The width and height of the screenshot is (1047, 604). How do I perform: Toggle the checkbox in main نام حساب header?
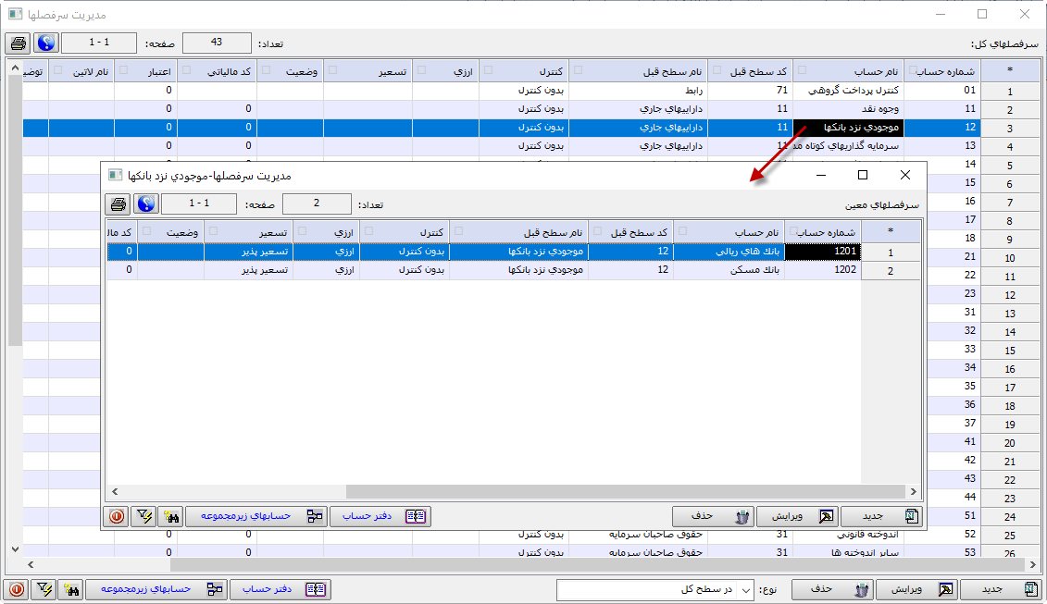point(802,71)
